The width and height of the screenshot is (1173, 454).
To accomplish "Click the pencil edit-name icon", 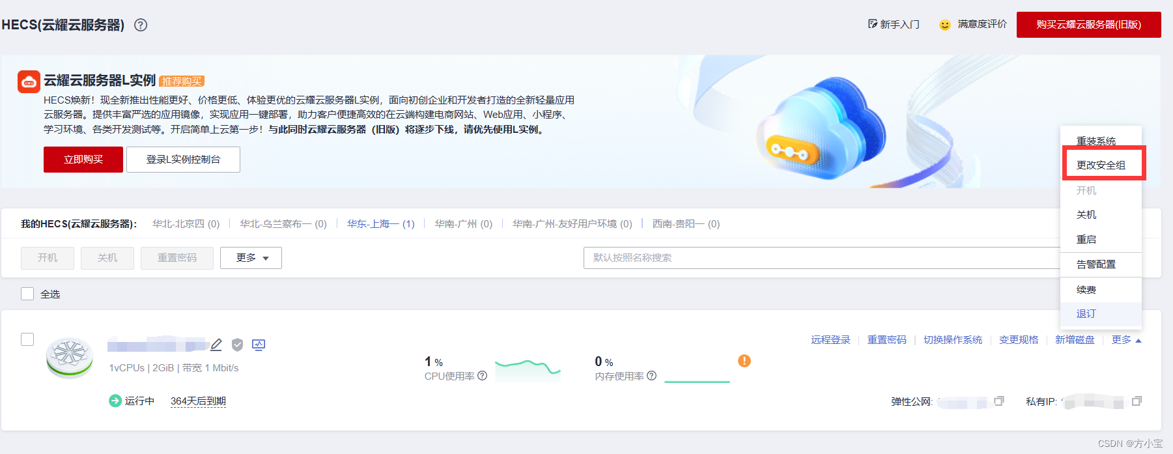I will [216, 345].
